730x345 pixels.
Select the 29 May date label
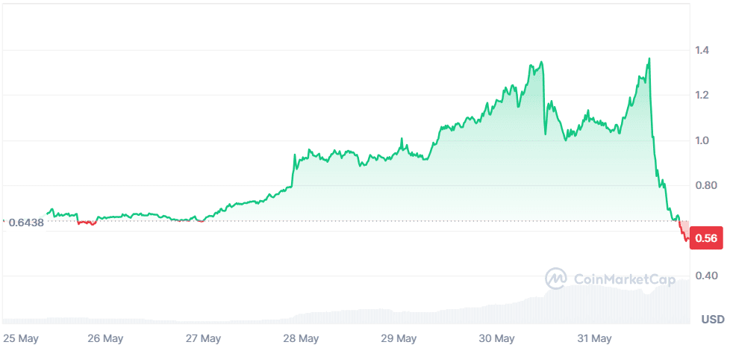pos(400,338)
